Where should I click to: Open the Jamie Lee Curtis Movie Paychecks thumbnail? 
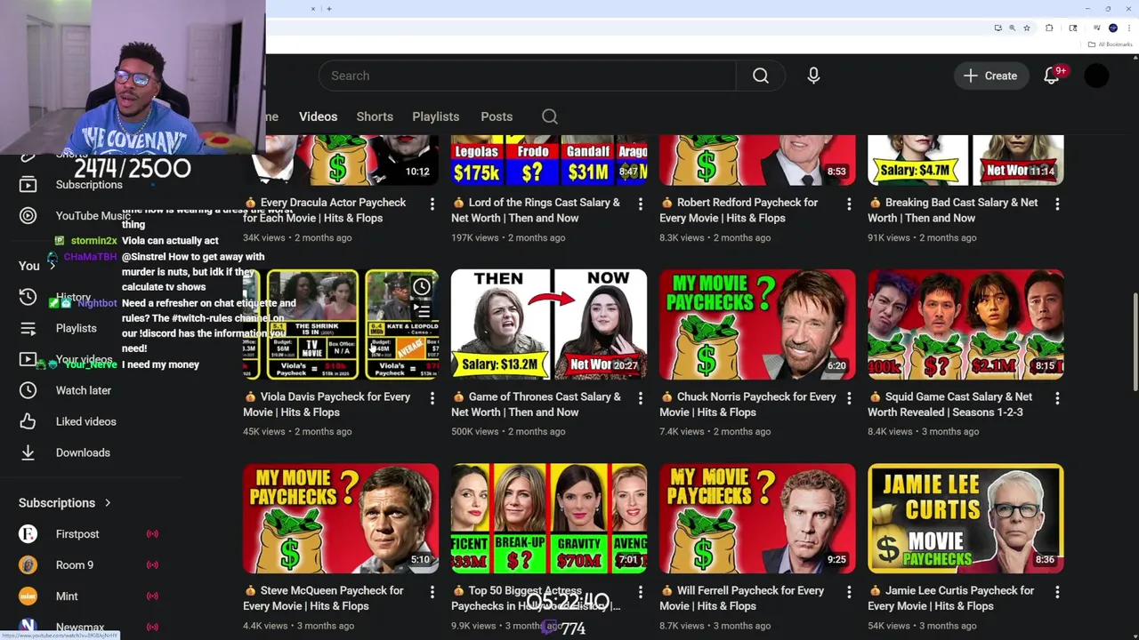965,518
